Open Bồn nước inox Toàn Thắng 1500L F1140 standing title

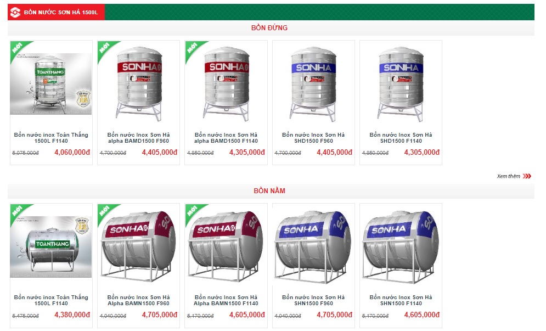[x=51, y=138]
